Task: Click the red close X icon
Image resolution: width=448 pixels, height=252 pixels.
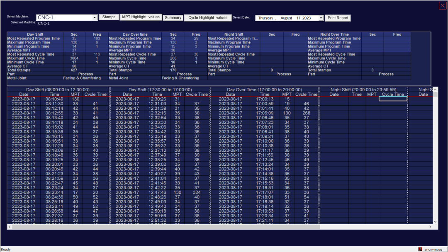Action: 443,6
